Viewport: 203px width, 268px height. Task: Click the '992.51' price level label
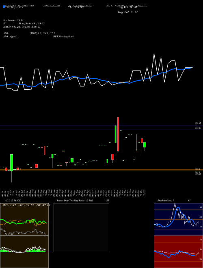click(x=198, y=128)
